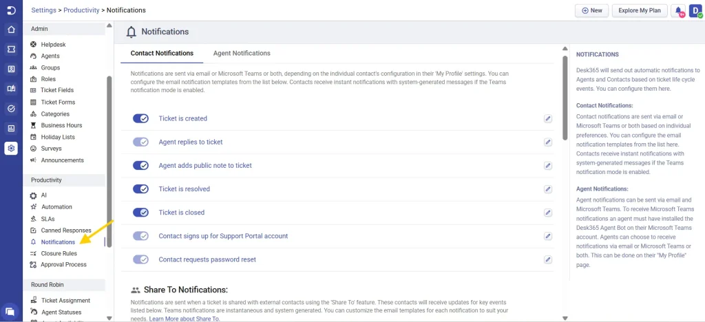Open the user profile avatar
This screenshot has width=705, height=322.
[x=695, y=11]
